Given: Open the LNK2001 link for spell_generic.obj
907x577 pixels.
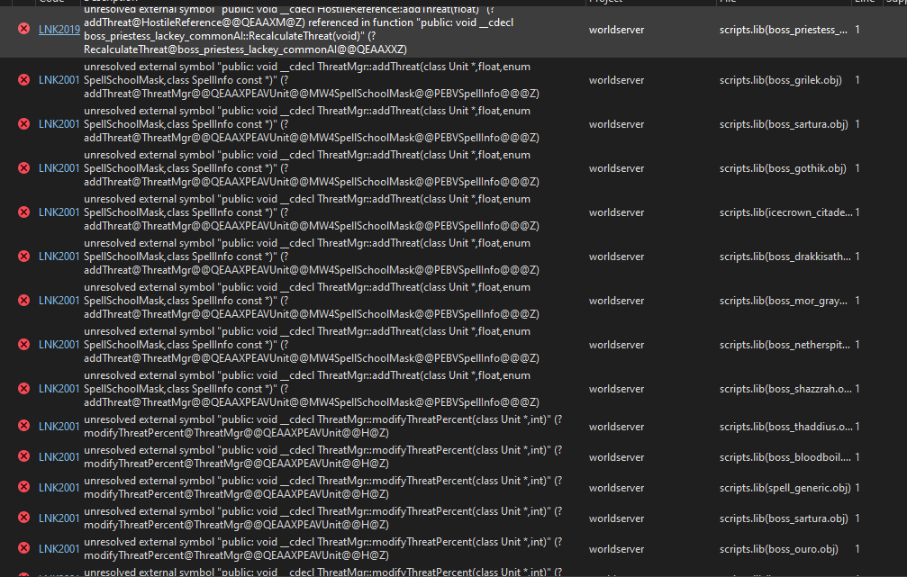Looking at the screenshot, I should click(x=59, y=487).
